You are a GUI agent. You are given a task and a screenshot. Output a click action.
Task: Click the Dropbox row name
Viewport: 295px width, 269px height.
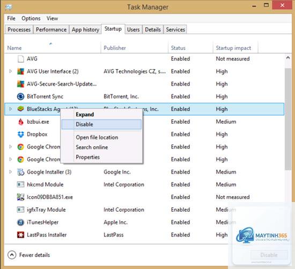[x=37, y=134]
